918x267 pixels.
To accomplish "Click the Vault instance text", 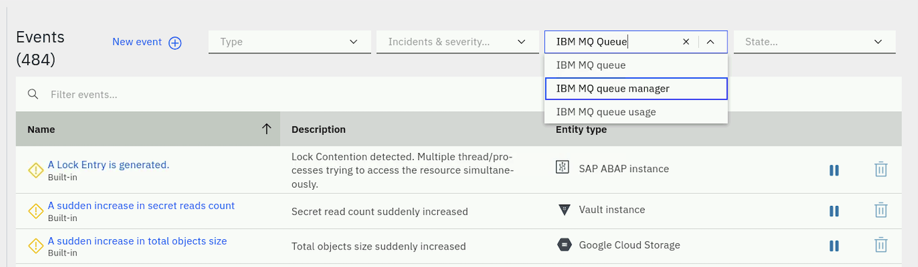I will (612, 210).
